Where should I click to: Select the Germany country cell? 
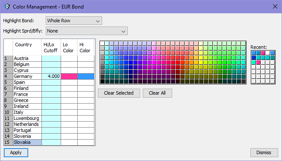pos(27,77)
